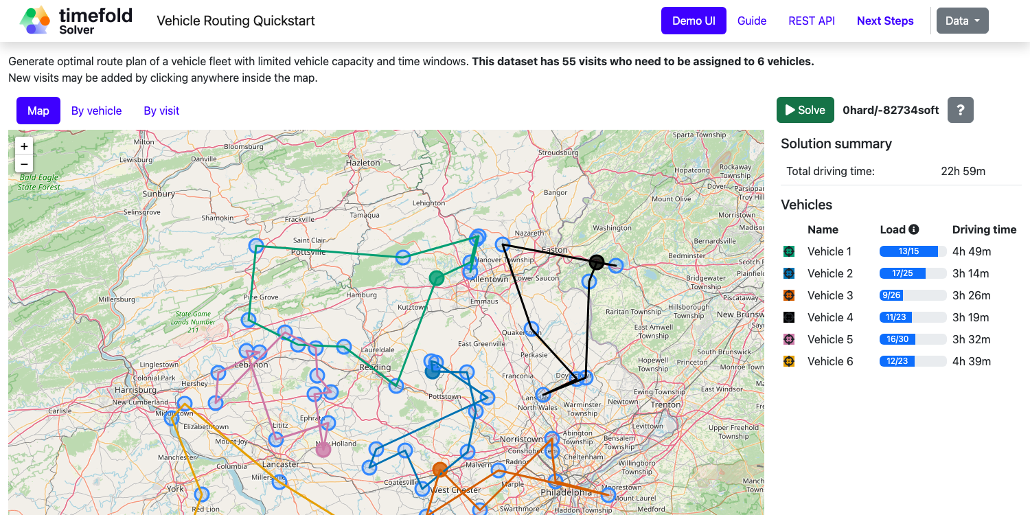1030x515 pixels.
Task: Open help with the question mark button
Action: click(x=960, y=110)
